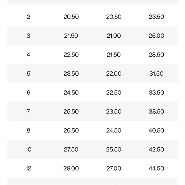Select size 8 row label
The width and height of the screenshot is (185, 185).
tap(28, 130)
